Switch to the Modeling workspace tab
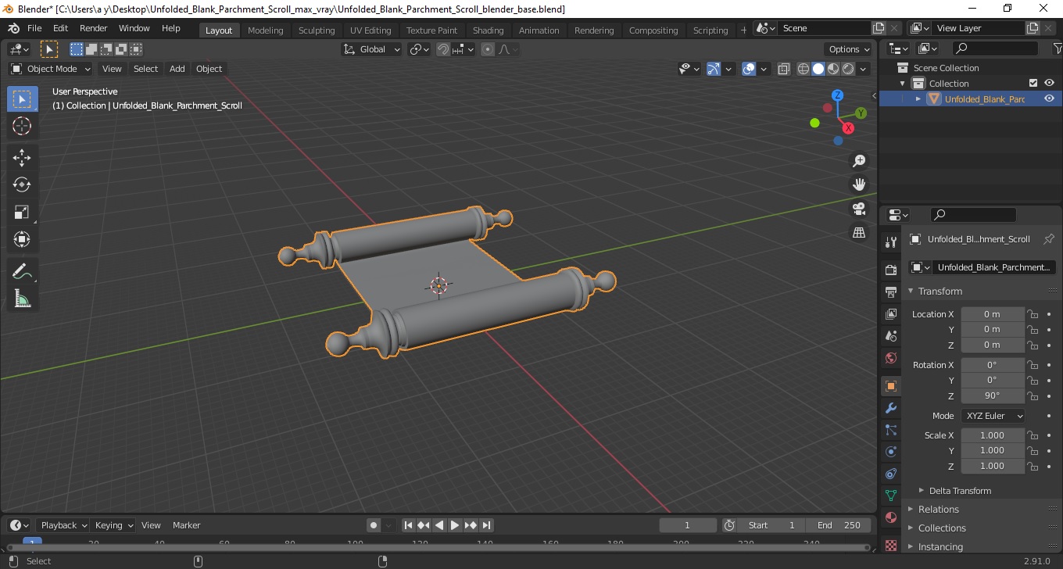The image size is (1063, 569). click(265, 30)
